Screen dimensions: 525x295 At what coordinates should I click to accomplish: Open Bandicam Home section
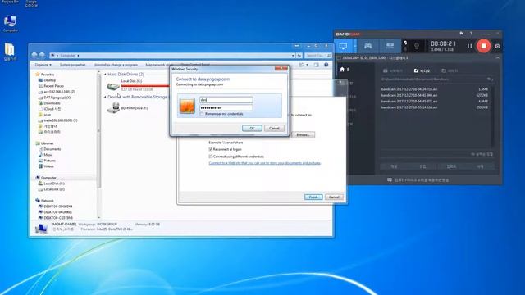(x=345, y=70)
